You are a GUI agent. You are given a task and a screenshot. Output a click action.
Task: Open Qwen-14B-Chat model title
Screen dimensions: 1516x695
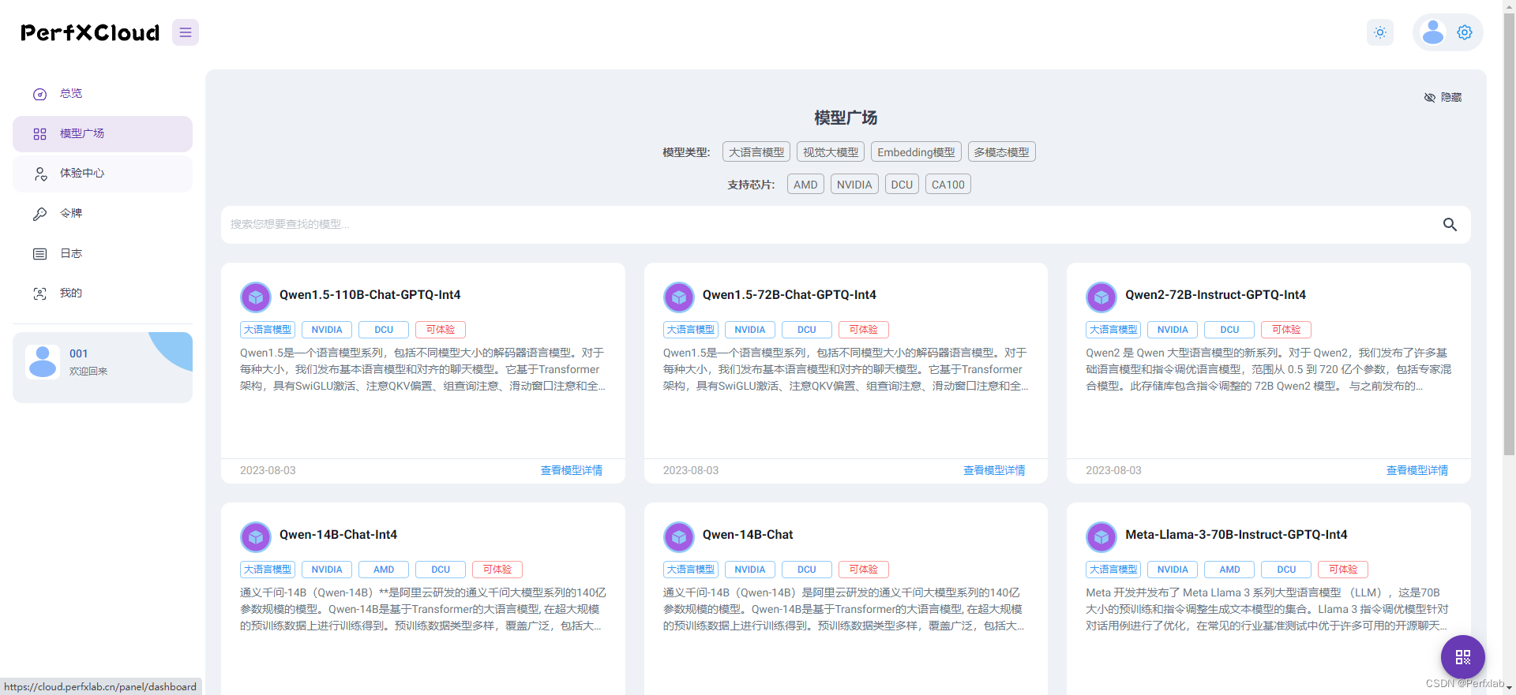[x=748, y=535]
